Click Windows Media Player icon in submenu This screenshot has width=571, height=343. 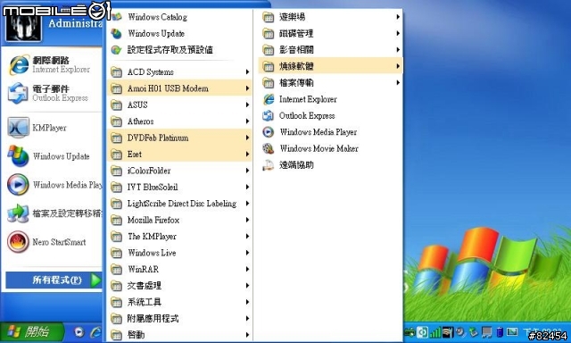click(269, 132)
